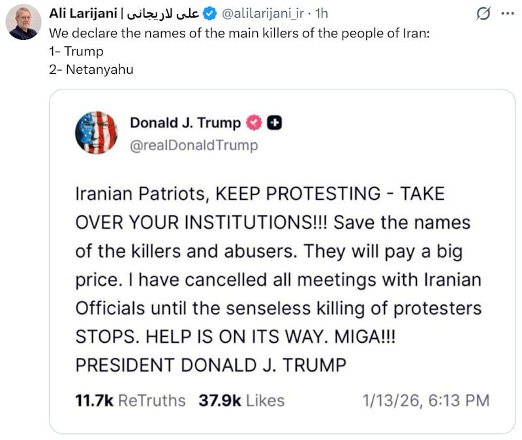This screenshot has width=522, height=440.
Task: Click Trump's flag-themed avatar
Action: (x=97, y=133)
